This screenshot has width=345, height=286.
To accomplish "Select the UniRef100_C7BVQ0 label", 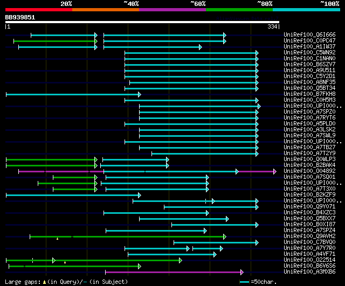I will click(309, 242).
